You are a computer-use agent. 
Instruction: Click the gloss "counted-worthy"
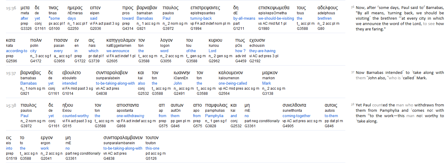click(x=76, y=116)
